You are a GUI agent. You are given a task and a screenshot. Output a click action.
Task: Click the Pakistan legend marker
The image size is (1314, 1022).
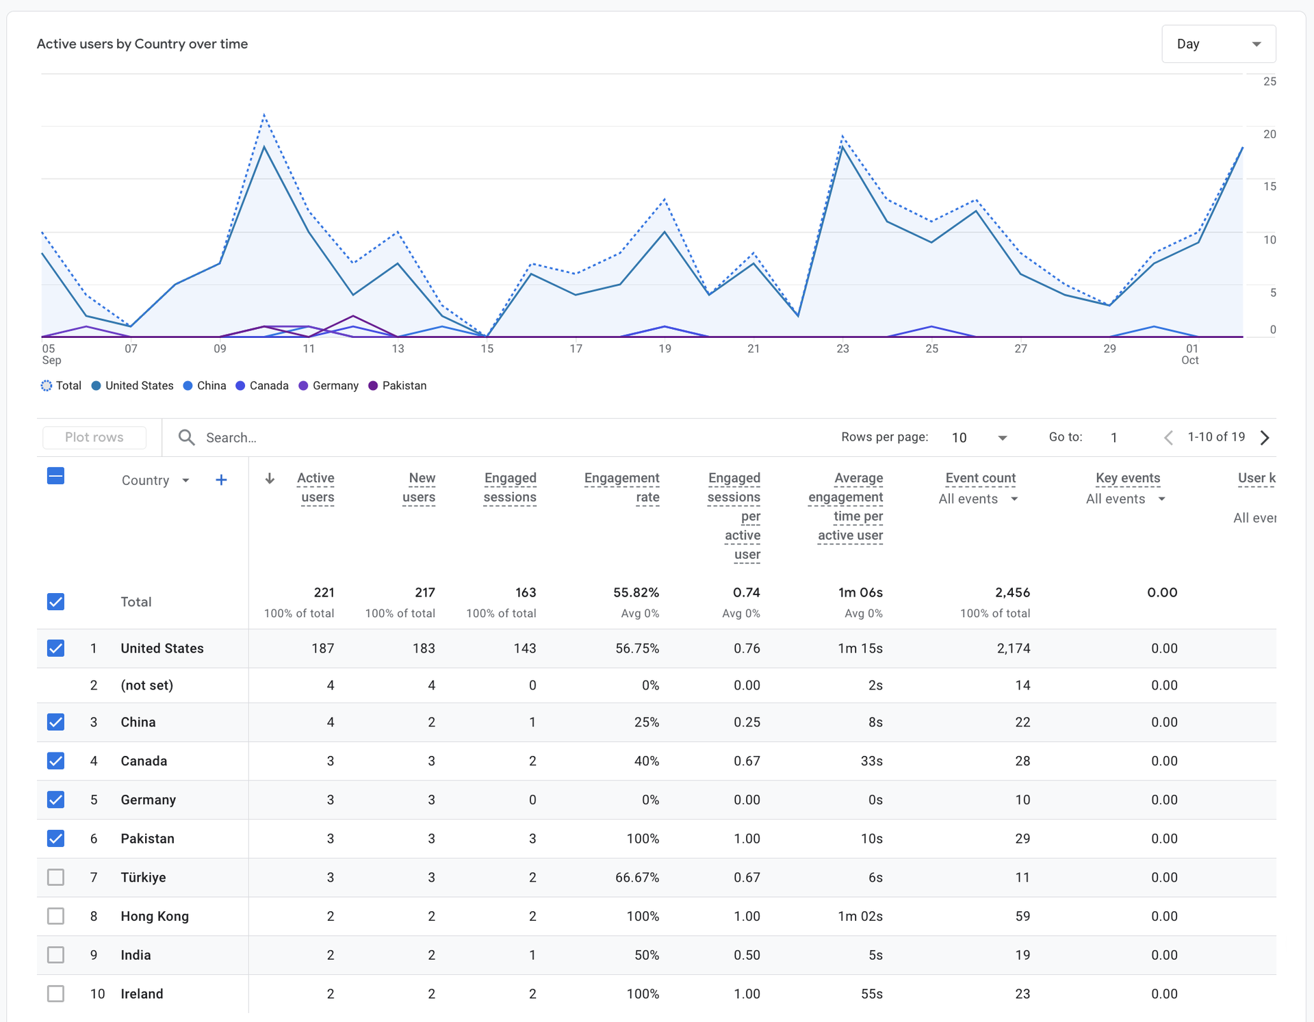pos(373,386)
